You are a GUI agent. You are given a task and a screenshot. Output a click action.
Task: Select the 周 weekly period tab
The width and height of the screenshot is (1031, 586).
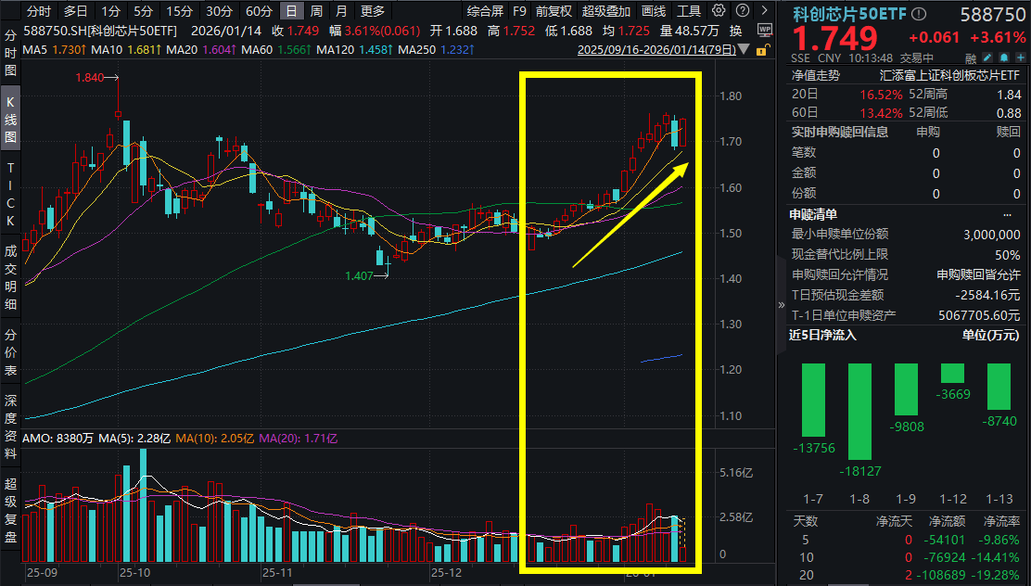click(x=316, y=11)
